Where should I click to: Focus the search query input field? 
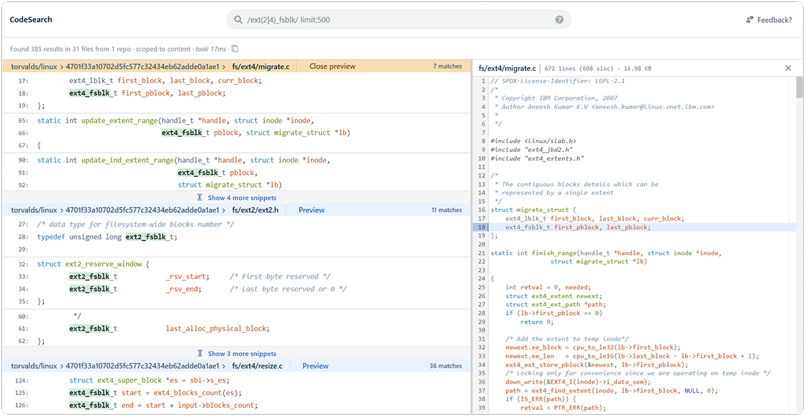[x=396, y=20]
